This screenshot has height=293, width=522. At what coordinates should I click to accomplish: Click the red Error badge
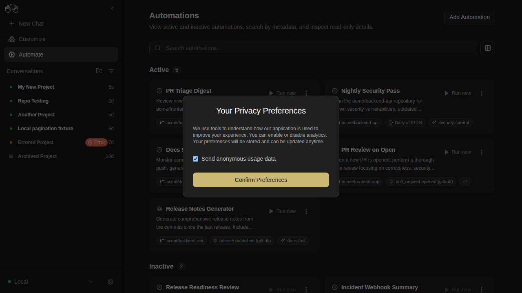(96, 142)
